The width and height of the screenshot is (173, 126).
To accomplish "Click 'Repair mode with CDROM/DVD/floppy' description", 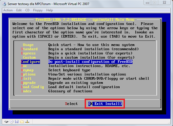I will [99, 78].
